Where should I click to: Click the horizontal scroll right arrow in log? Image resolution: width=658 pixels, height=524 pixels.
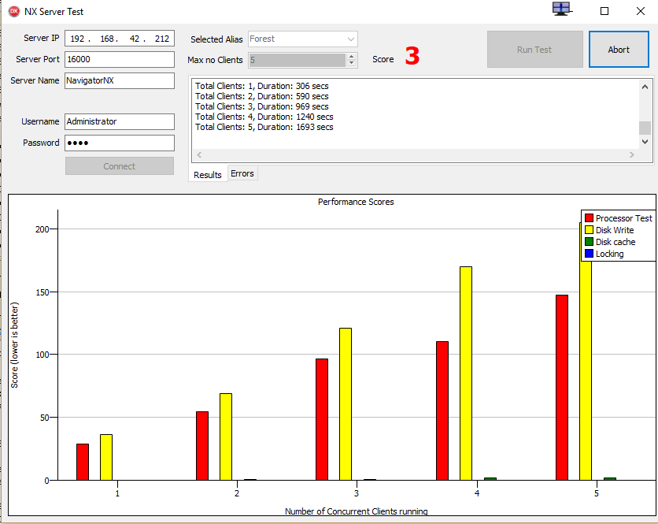point(632,154)
